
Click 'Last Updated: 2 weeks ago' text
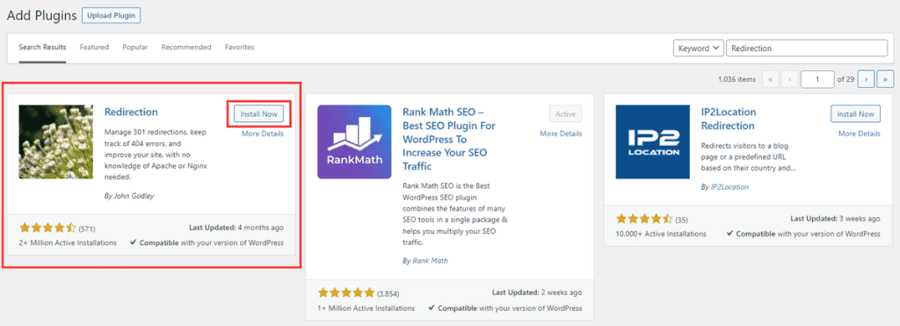pyautogui.click(x=536, y=293)
